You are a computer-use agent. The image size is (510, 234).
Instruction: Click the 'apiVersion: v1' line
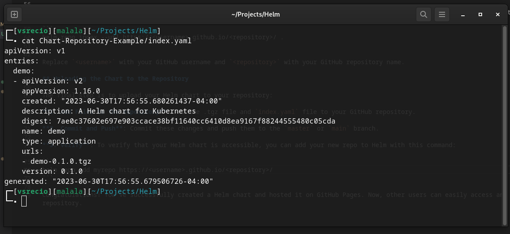35,51
